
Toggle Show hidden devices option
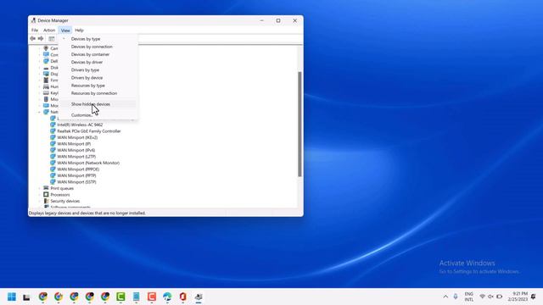(x=98, y=104)
